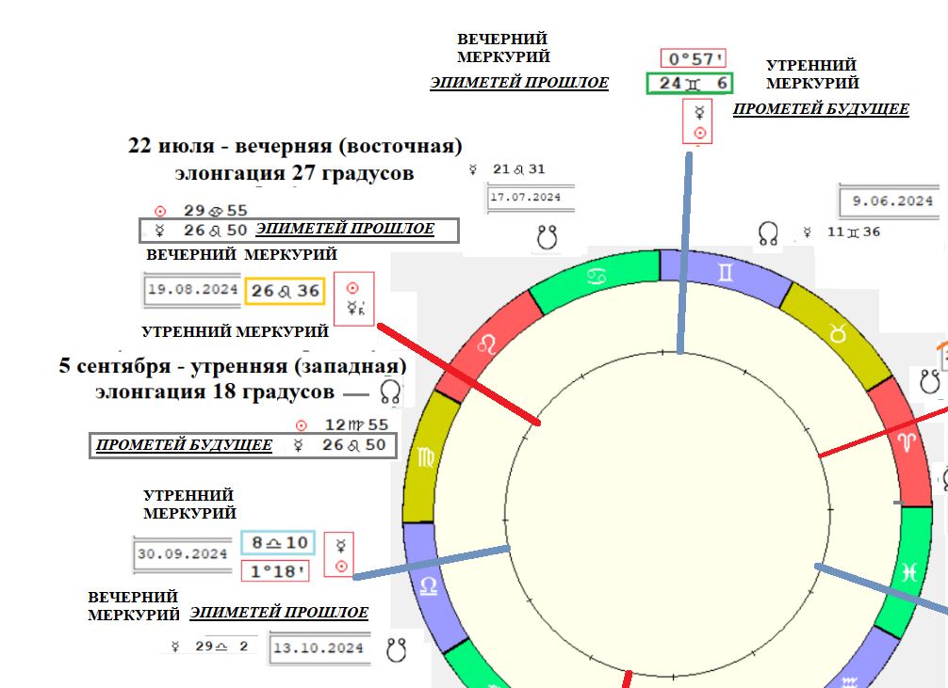Click the red-boxed value 0°57'
Viewport: 948px width, 688px height.
(694, 58)
